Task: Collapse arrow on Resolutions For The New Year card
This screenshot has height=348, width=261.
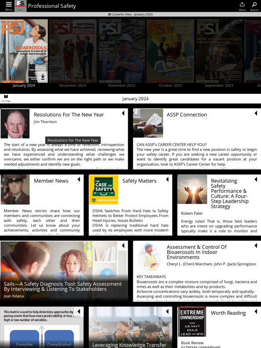Action: click(123, 113)
